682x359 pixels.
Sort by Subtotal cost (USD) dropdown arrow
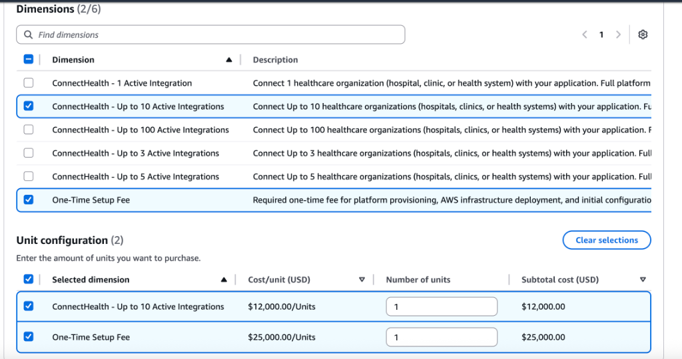(643, 280)
